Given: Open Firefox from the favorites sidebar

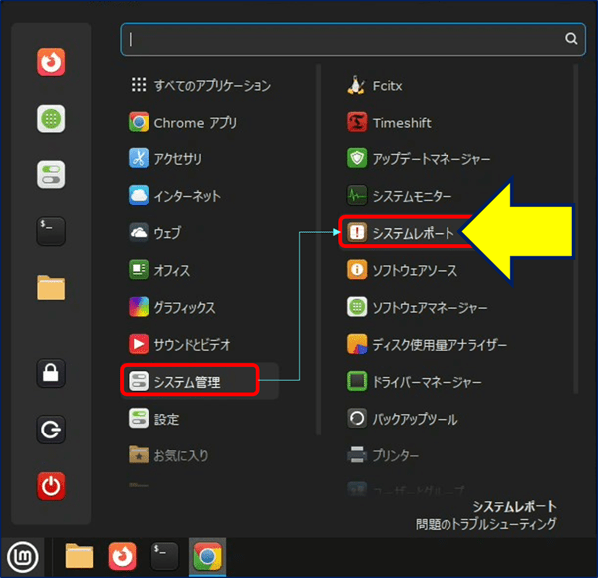Looking at the screenshot, I should (x=51, y=62).
